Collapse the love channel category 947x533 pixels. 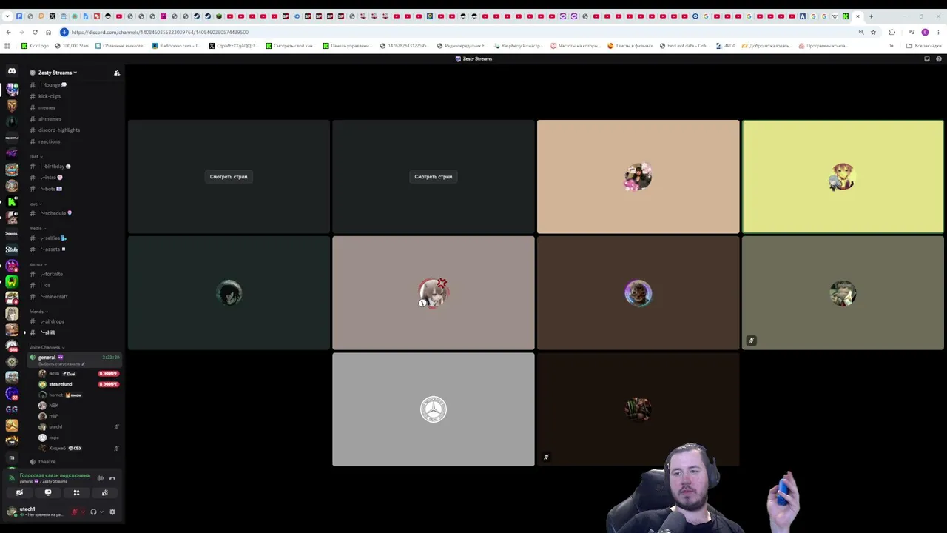(x=35, y=204)
